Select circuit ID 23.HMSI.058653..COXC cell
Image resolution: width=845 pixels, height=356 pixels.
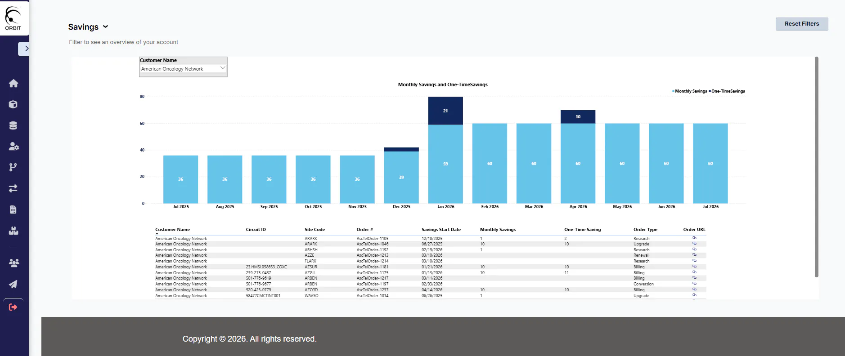tap(266, 267)
